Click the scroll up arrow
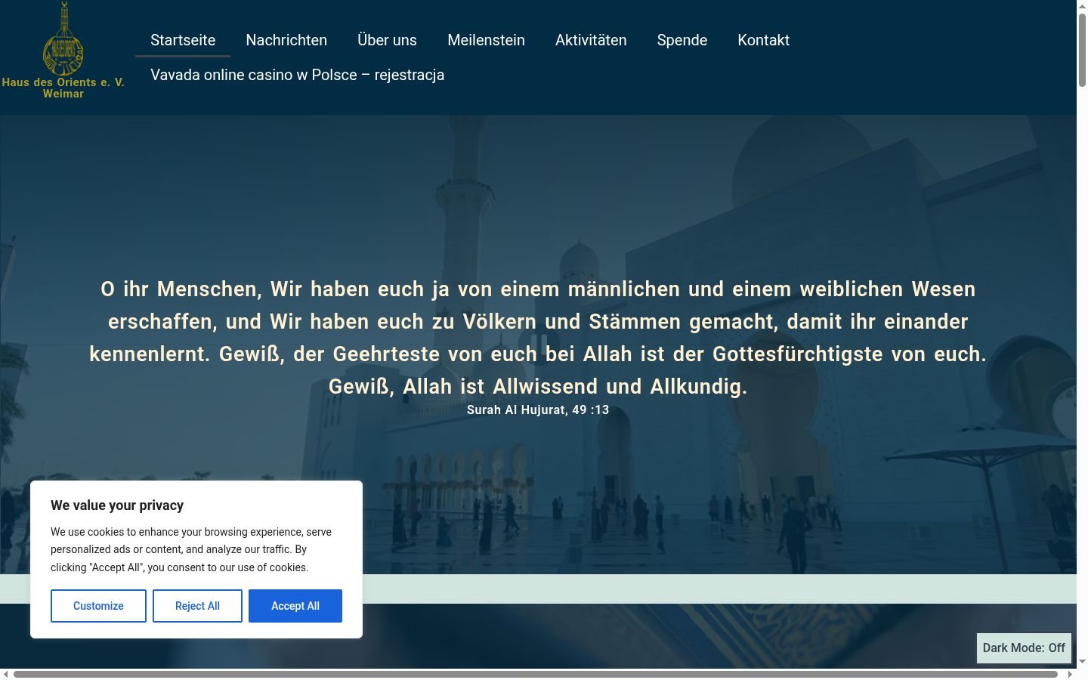Image resolution: width=1088 pixels, height=680 pixels. [x=1082, y=5]
